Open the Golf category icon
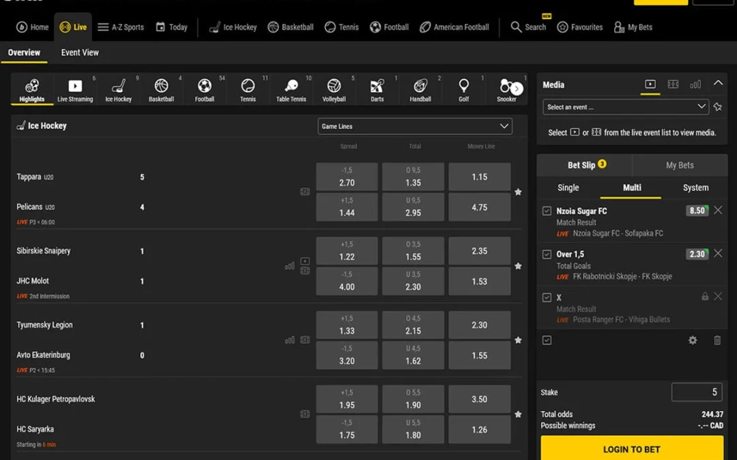 coord(464,85)
